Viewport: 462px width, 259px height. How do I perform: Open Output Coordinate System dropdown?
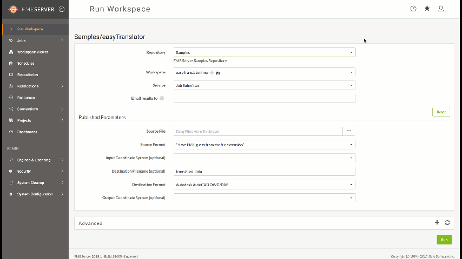click(x=265, y=198)
